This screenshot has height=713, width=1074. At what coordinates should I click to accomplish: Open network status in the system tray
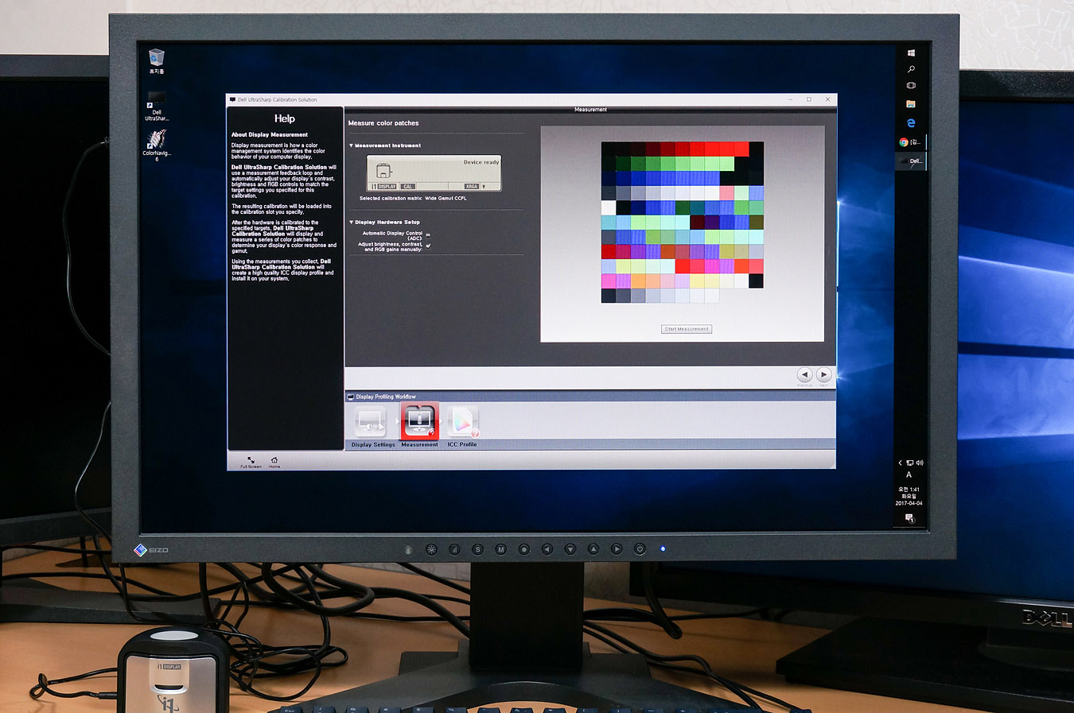coord(909,463)
